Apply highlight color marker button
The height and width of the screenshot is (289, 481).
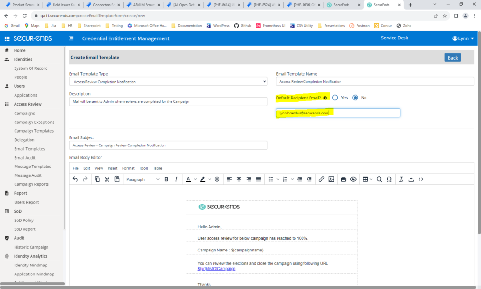[x=203, y=179]
